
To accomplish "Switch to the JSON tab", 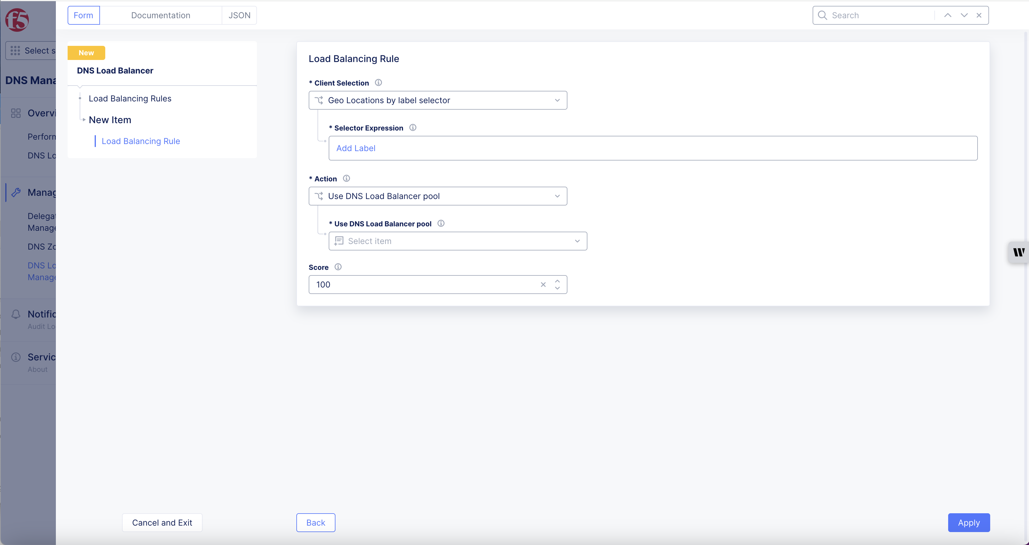I will pos(239,15).
